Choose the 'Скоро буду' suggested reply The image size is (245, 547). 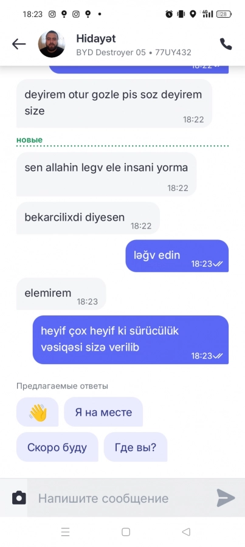(x=57, y=447)
